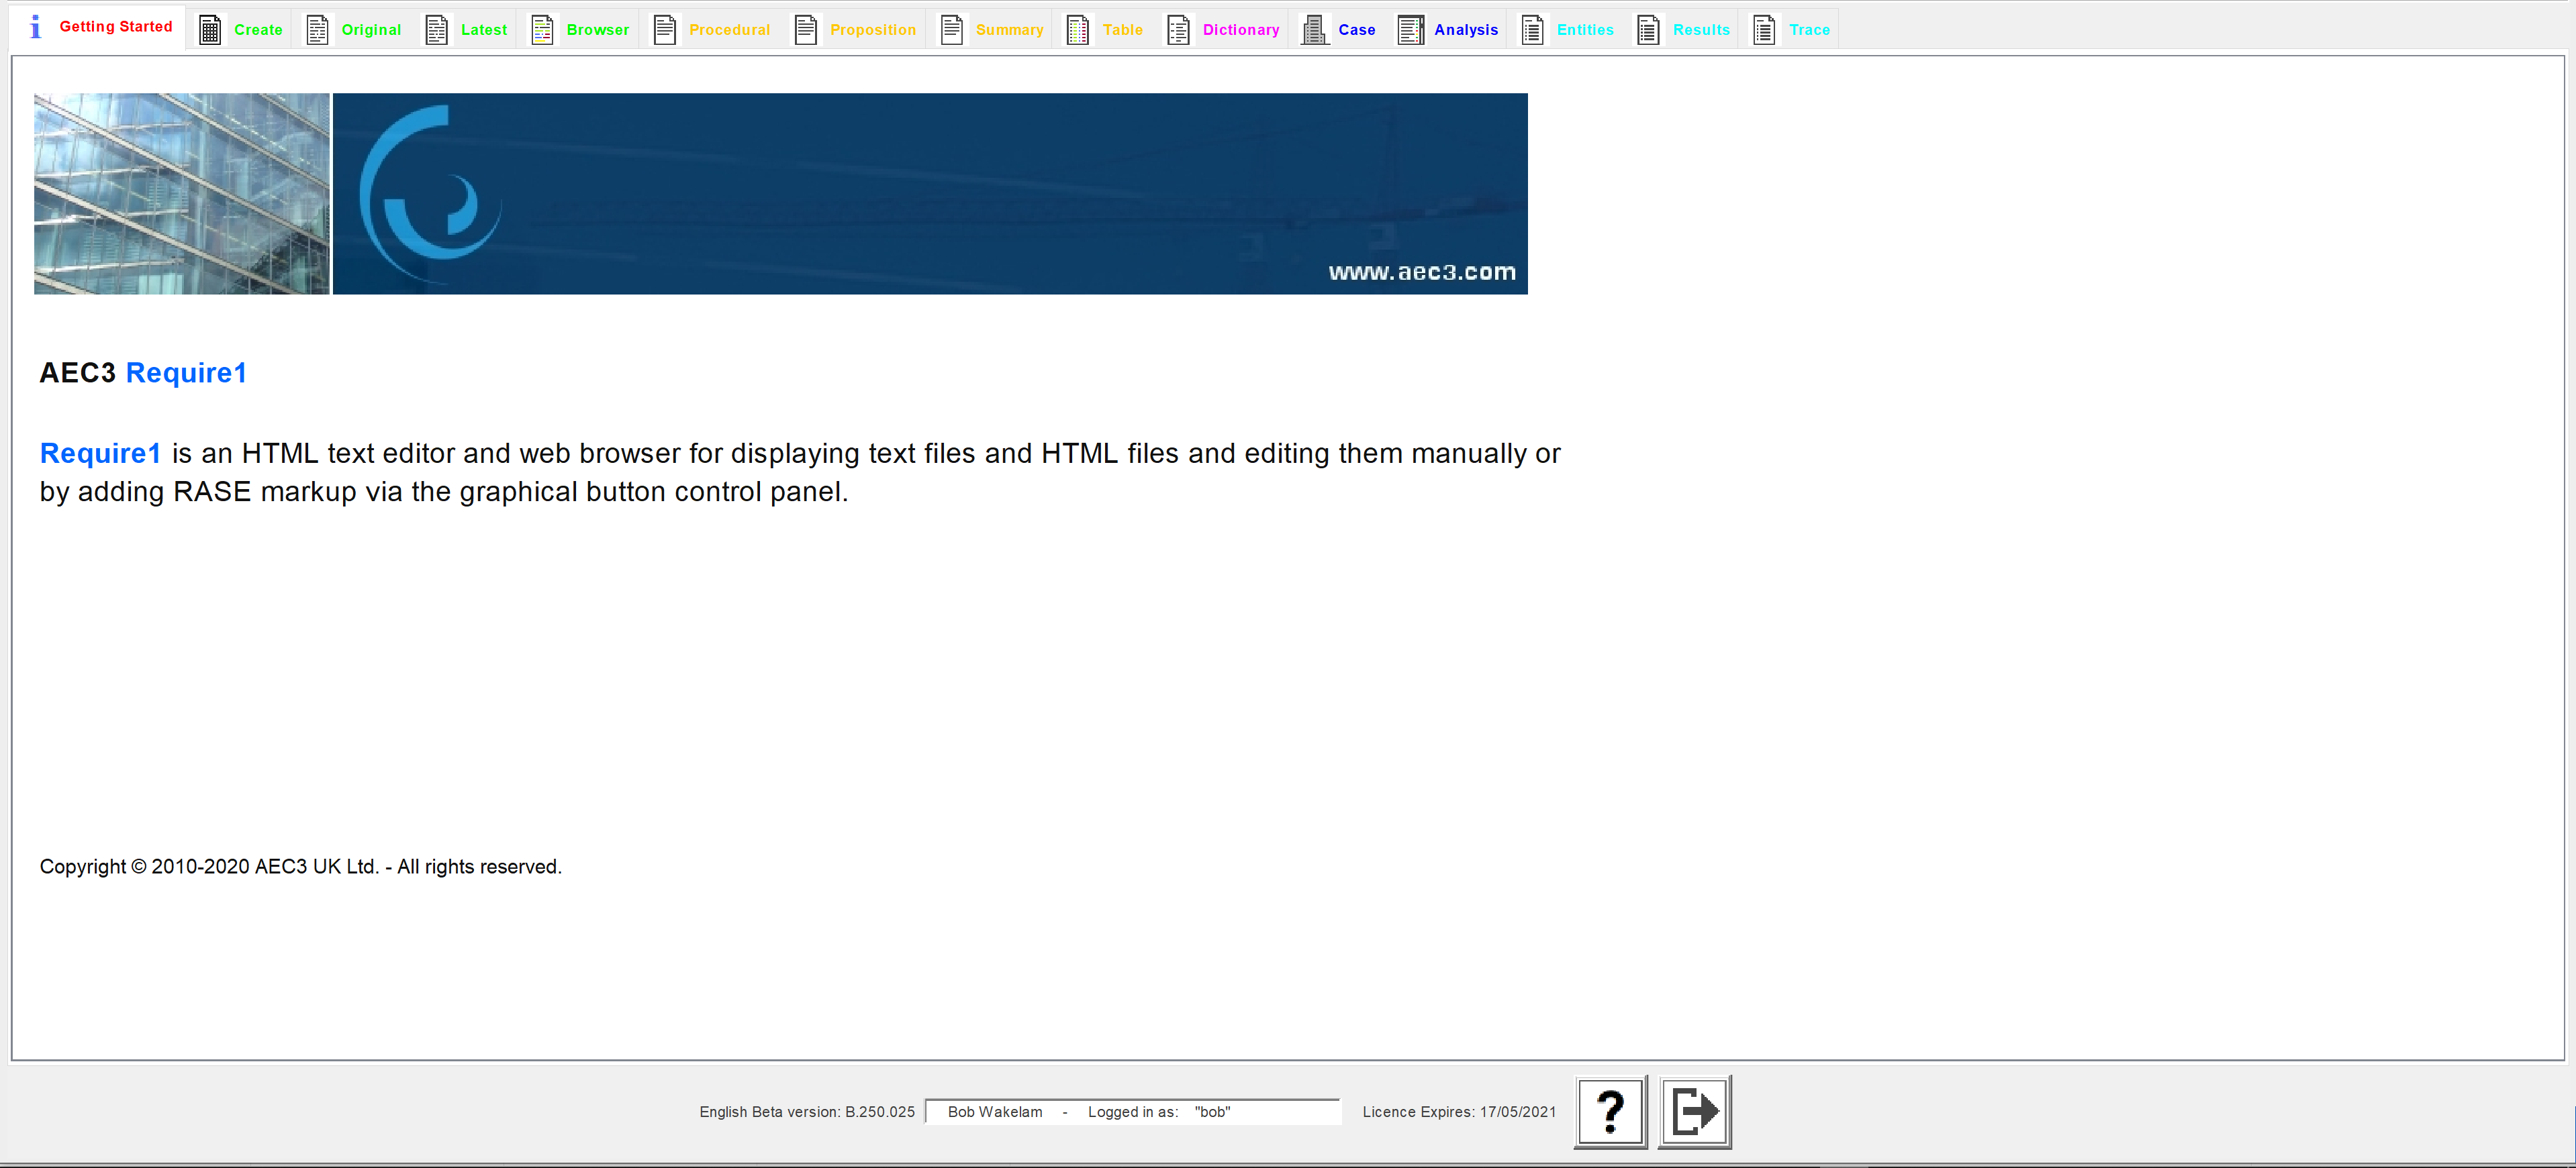Viewport: 2576px width, 1168px height.
Task: Click the Require1 link in the heading
Action: pyautogui.click(x=186, y=373)
